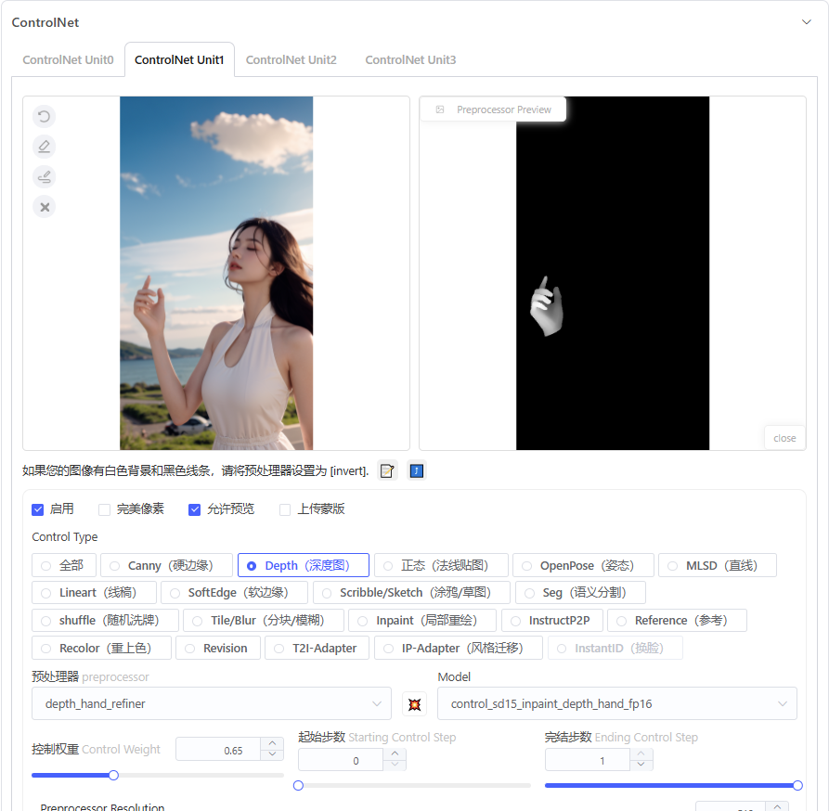Collapse the ControlNet panel with the chevron
The image size is (829, 811).
click(807, 22)
